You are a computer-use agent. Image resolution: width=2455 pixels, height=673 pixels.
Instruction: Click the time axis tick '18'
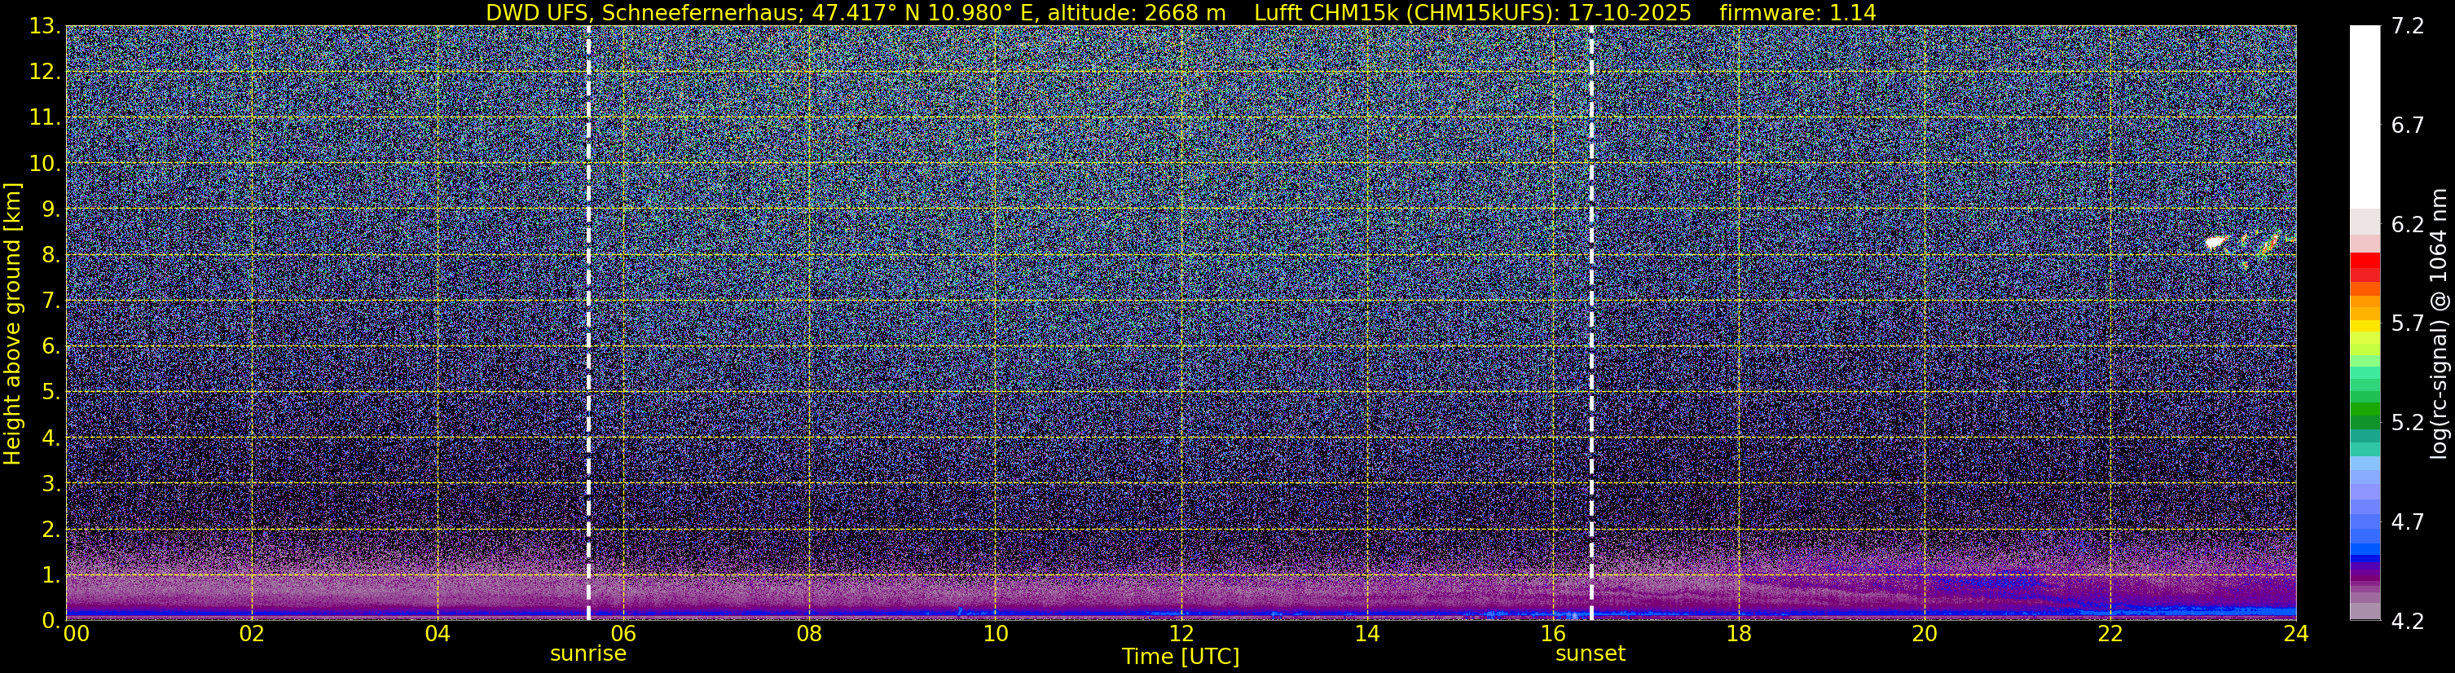(x=1738, y=634)
